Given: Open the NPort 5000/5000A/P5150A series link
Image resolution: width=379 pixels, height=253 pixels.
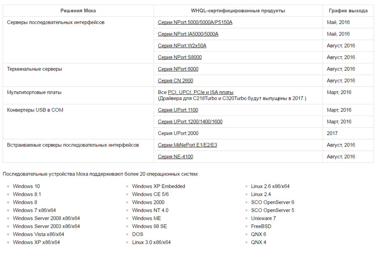Looking at the screenshot, I should pos(195,22).
